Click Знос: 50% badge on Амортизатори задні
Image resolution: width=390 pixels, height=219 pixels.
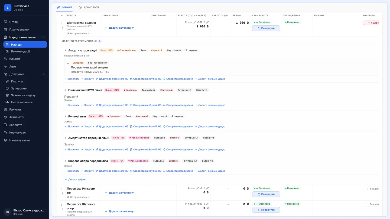(106, 51)
